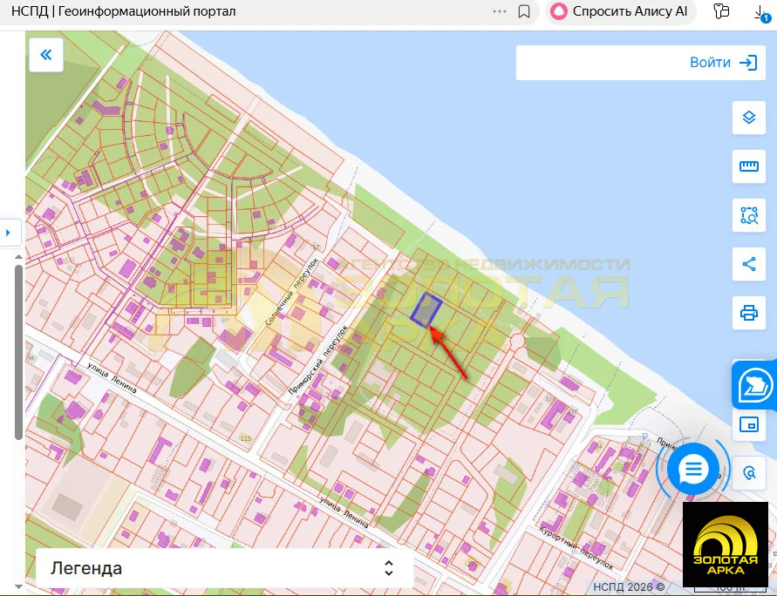The height and width of the screenshot is (596, 777).
Task: Open the round blue chat assistant
Action: pyautogui.click(x=693, y=469)
